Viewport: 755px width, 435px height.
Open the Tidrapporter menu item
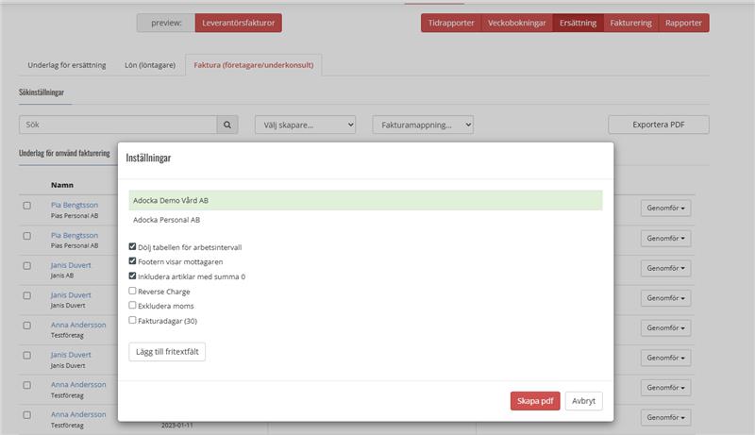tap(451, 23)
